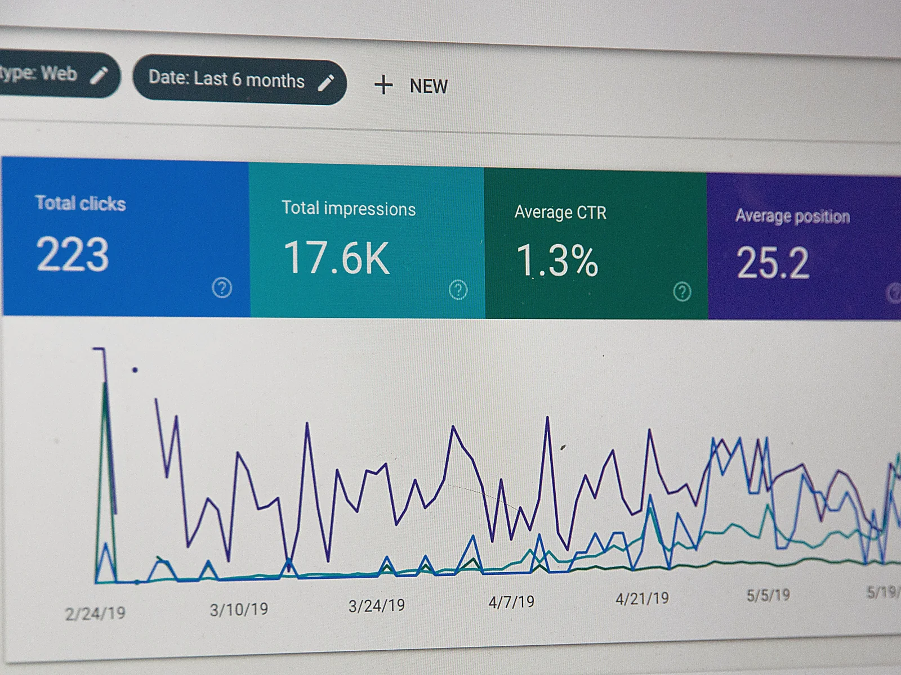
Task: Edit the search type Web filter pencil icon
Action: 99,75
